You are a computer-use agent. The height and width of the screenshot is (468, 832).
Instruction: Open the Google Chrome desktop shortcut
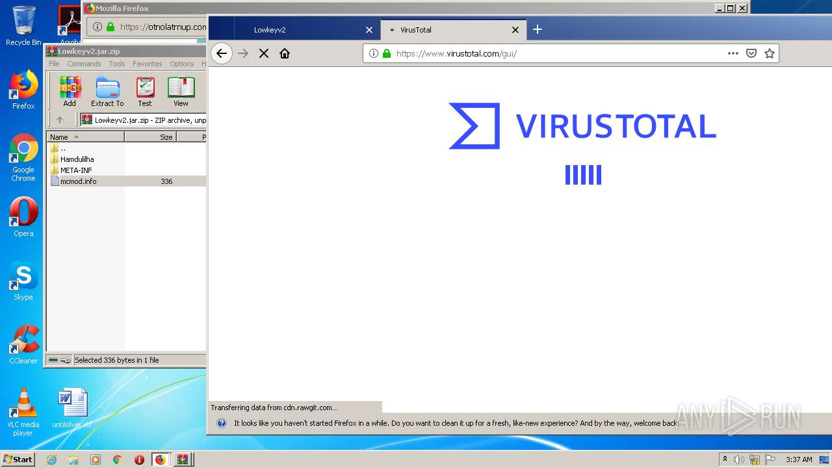click(23, 157)
